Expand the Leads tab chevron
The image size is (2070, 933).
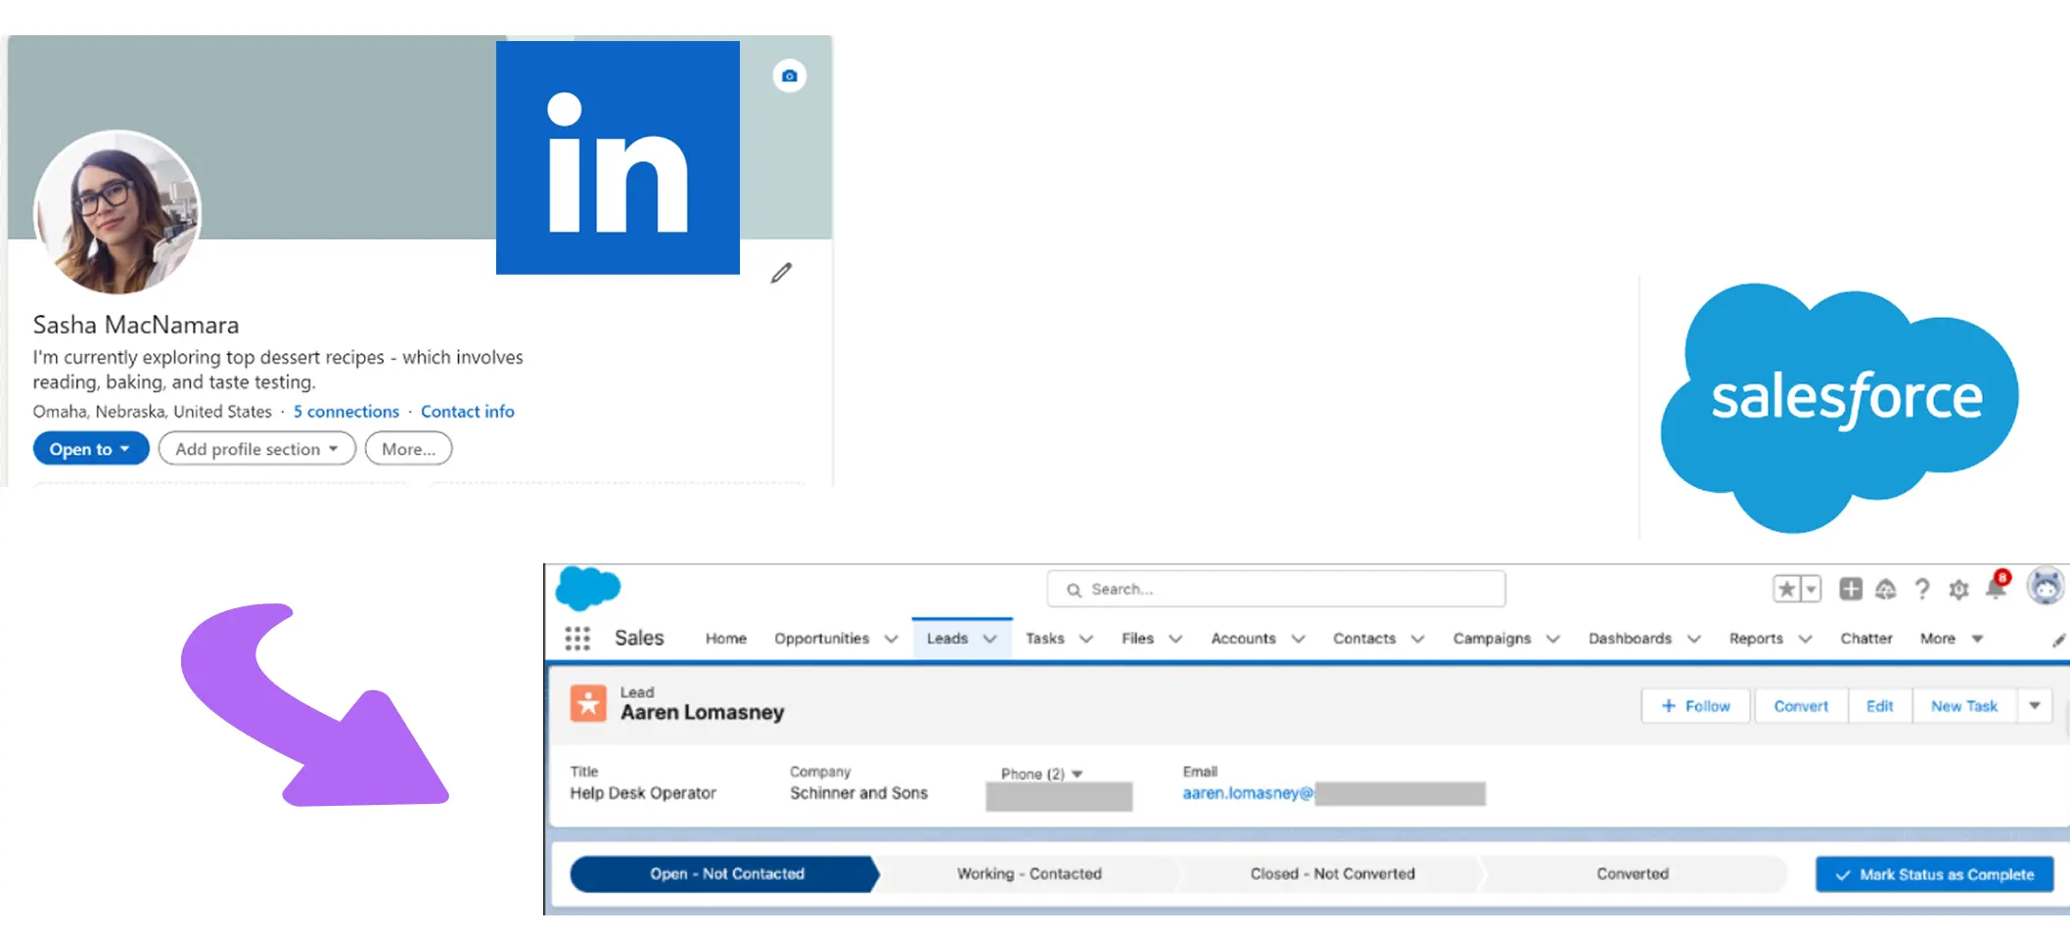989,640
